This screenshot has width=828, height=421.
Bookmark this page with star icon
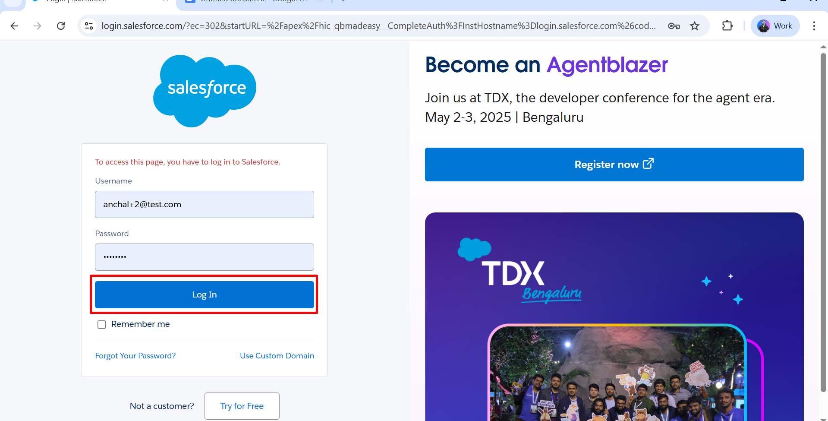695,26
